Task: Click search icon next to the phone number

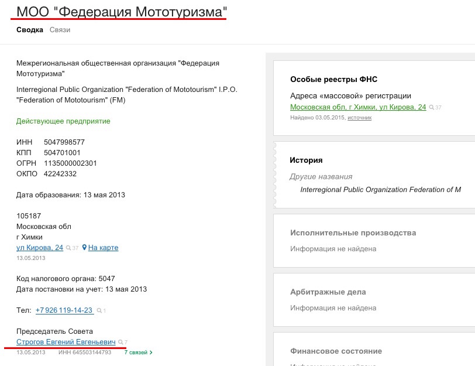Action: pos(99,310)
